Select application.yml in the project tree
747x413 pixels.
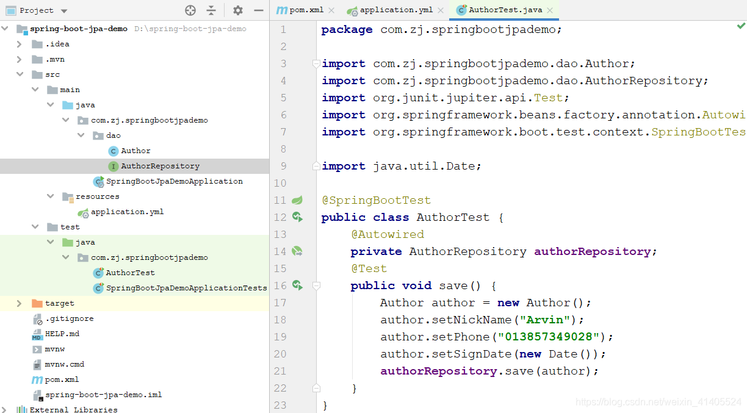(127, 212)
